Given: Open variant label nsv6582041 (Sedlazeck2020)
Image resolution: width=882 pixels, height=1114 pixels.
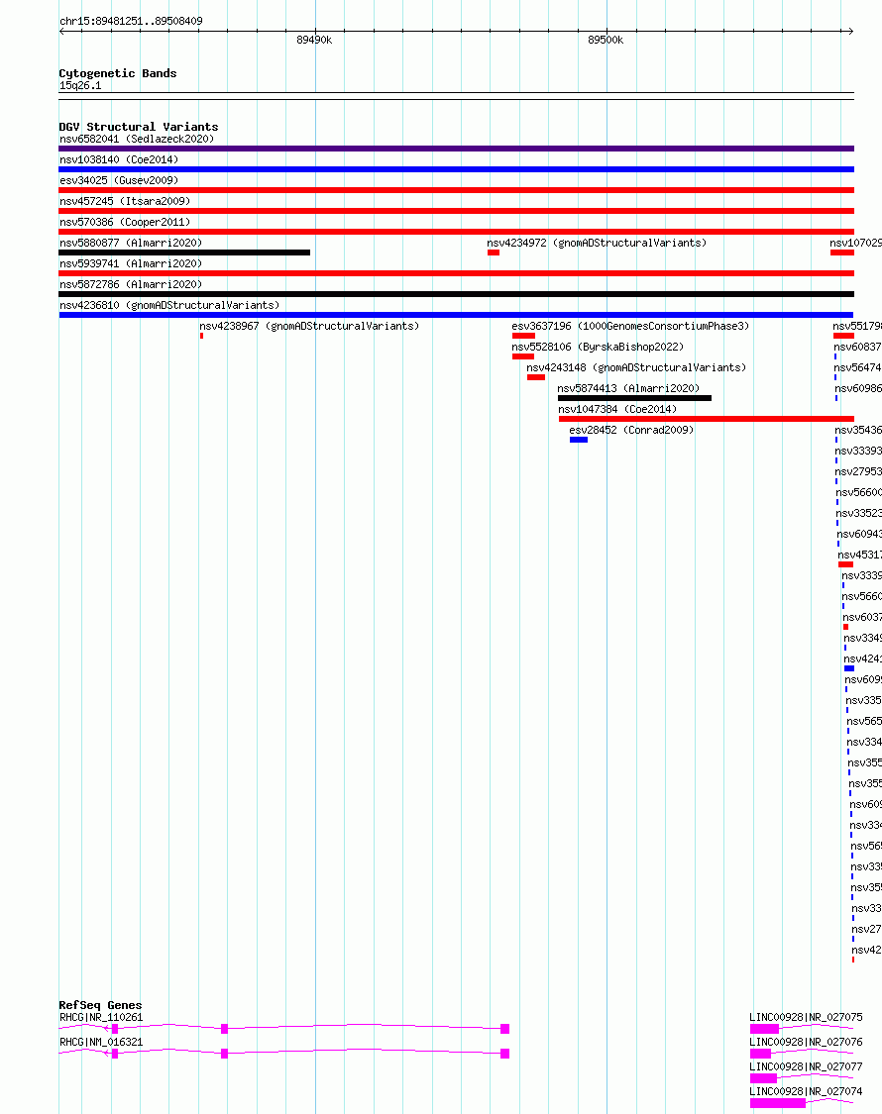Looking at the screenshot, I should pyautogui.click(x=137, y=140).
